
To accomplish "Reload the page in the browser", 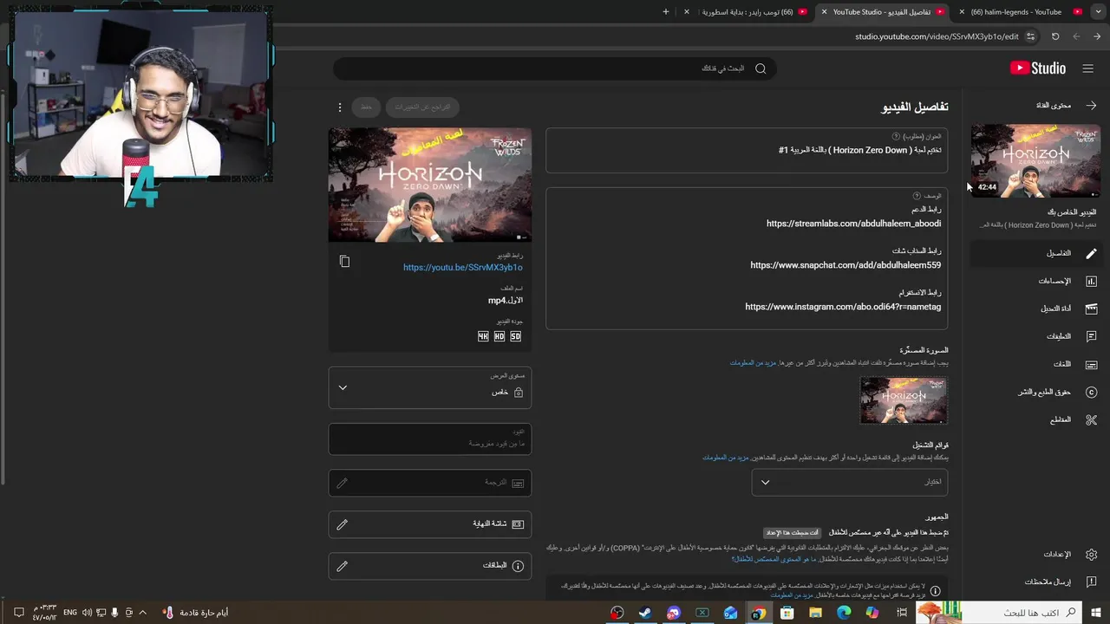I will point(1055,36).
